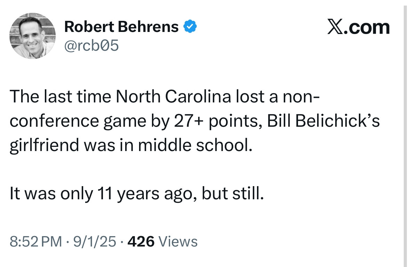The height and width of the screenshot is (267, 410).
Task: Open the Robert Behrens display name
Action: pos(121,27)
